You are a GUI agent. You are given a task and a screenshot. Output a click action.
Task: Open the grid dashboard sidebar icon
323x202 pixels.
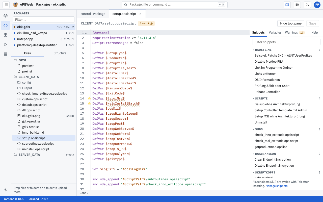[6, 35]
